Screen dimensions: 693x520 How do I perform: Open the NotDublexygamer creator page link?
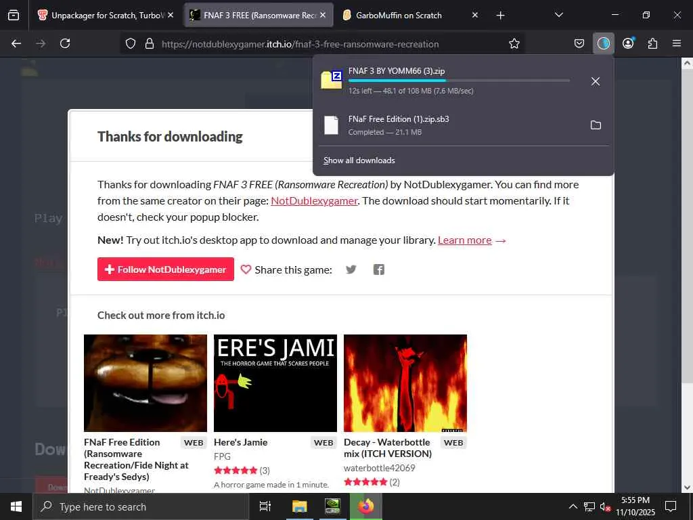click(x=314, y=200)
